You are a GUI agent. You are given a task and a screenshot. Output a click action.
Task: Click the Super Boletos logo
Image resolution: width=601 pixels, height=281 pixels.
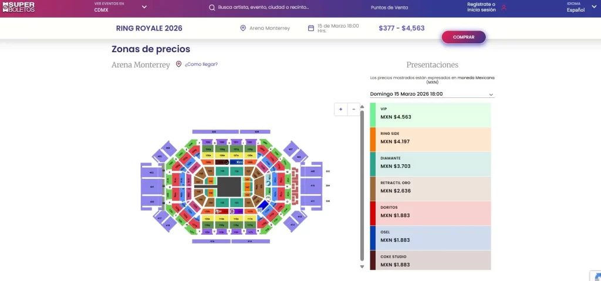pyautogui.click(x=18, y=8)
